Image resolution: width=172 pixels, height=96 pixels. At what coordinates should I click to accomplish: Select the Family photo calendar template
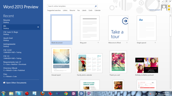(90, 63)
